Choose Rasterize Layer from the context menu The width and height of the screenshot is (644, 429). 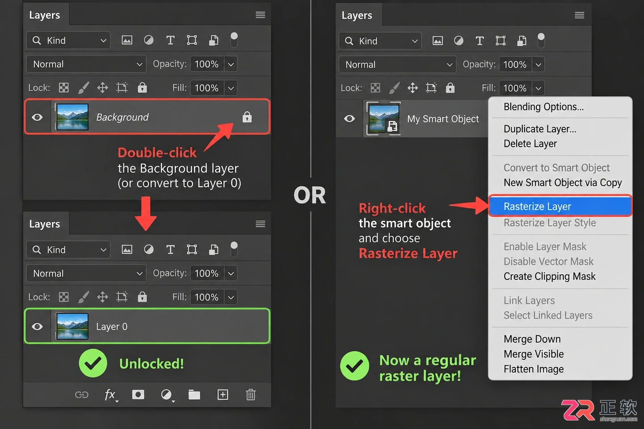coord(560,206)
